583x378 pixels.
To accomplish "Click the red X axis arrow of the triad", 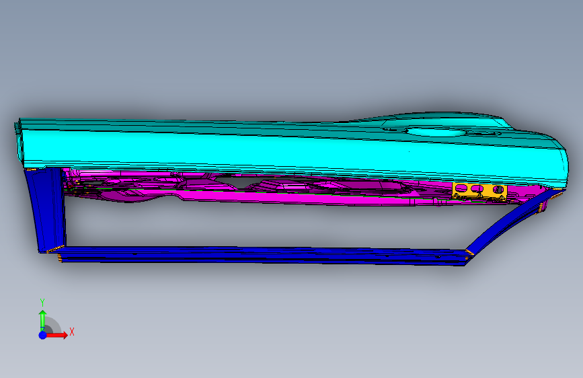I will [56, 335].
